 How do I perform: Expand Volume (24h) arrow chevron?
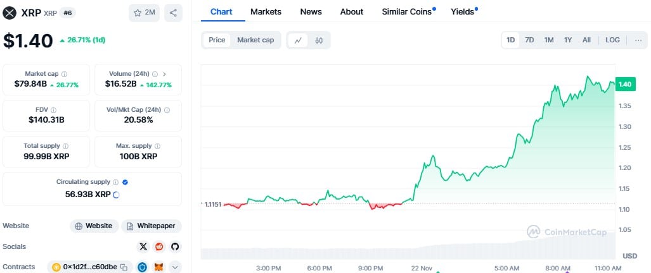[x=164, y=74]
